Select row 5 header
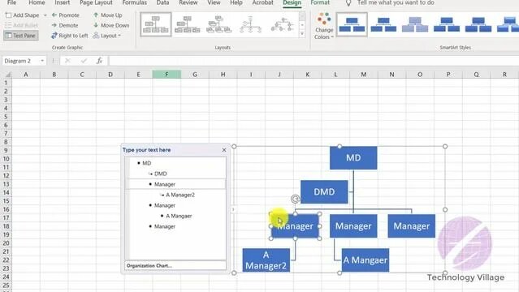This screenshot has height=292, width=519. point(6,117)
